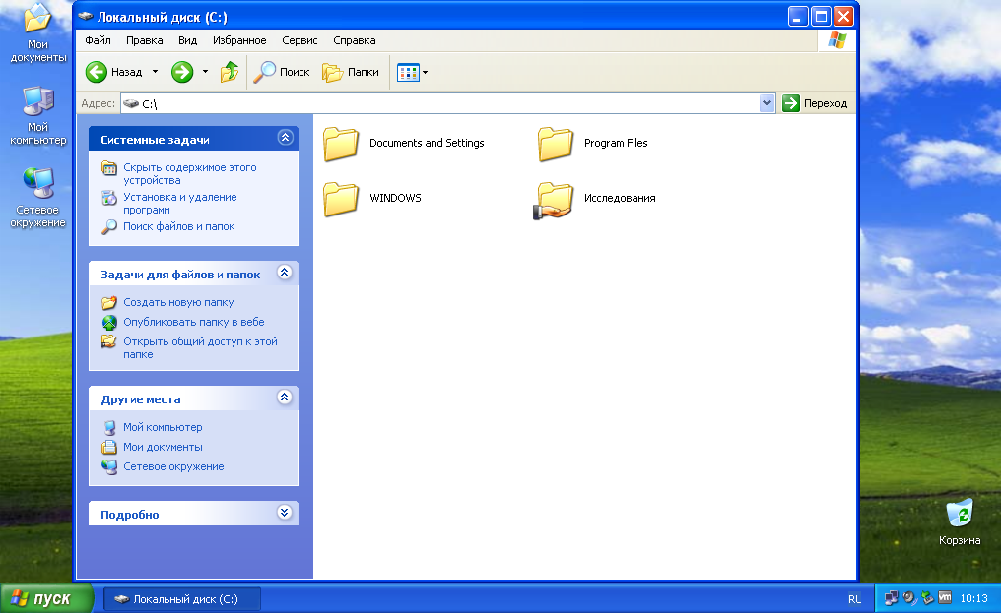Open the Сервис menu
This screenshot has width=1001, height=613.
[x=300, y=40]
